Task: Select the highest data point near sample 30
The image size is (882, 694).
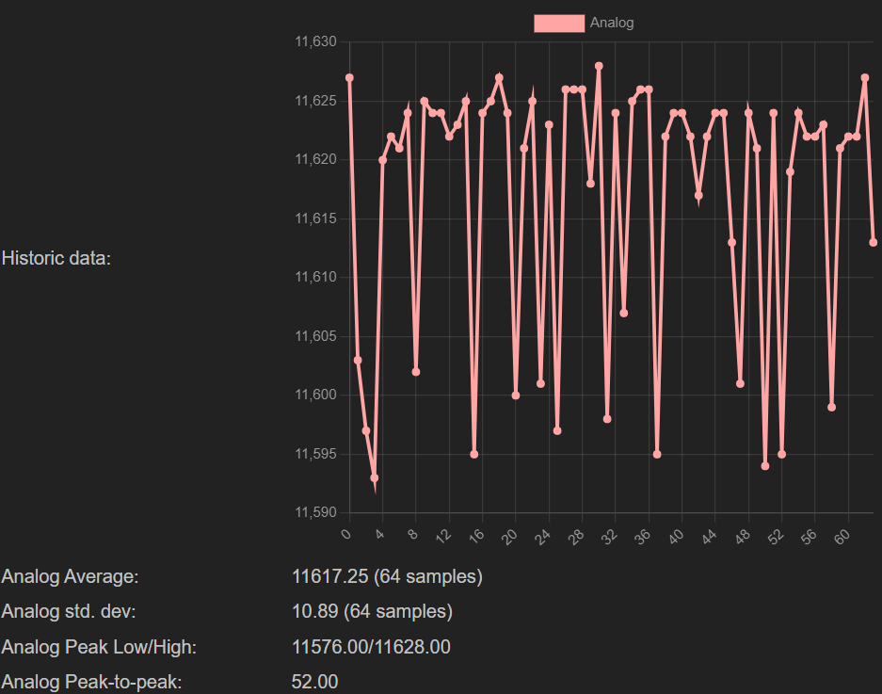Action: click(x=599, y=66)
